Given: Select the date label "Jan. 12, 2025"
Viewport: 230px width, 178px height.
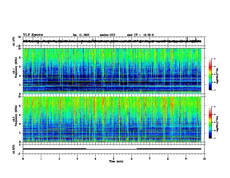Looking at the screenshot, I should (81, 35).
